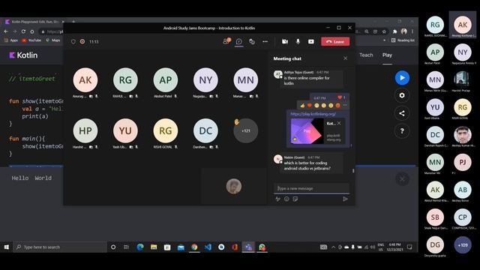
Task: Show hidden system tray icons chevron
Action: [333, 247]
